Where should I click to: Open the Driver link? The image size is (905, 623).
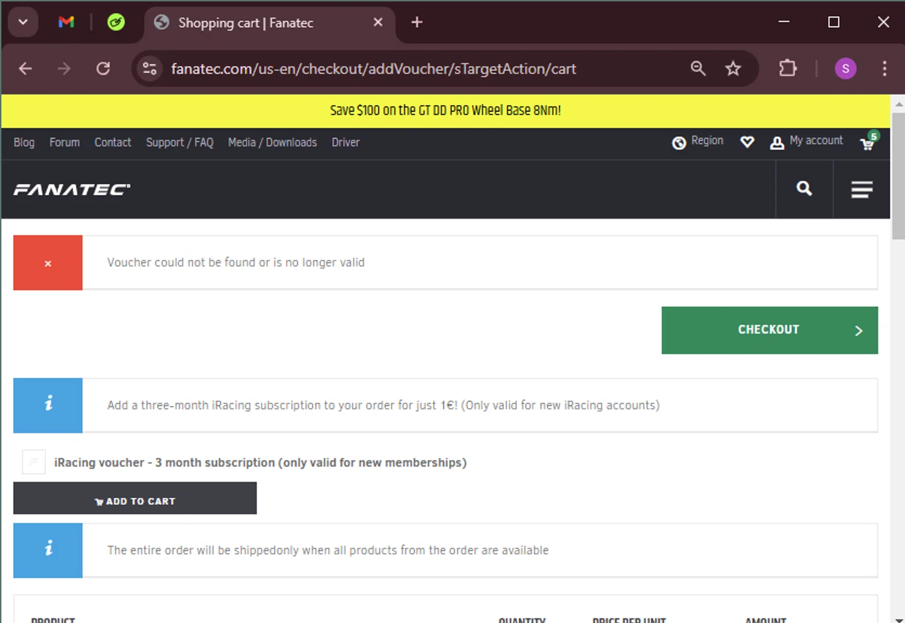coord(346,142)
